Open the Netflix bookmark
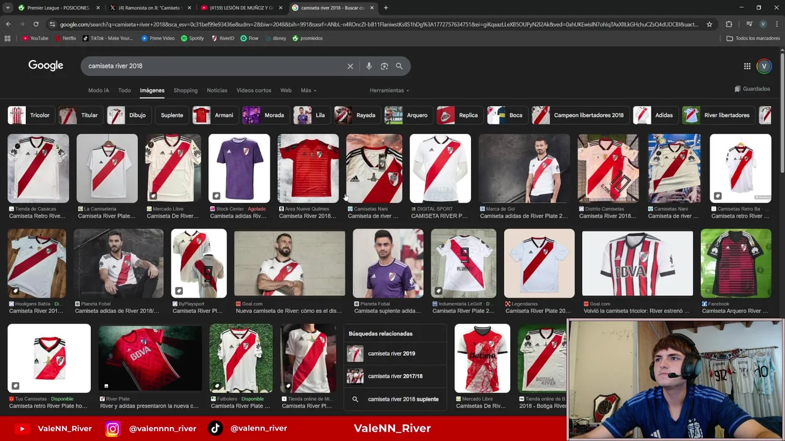Image resolution: width=785 pixels, height=441 pixels. tap(65, 38)
